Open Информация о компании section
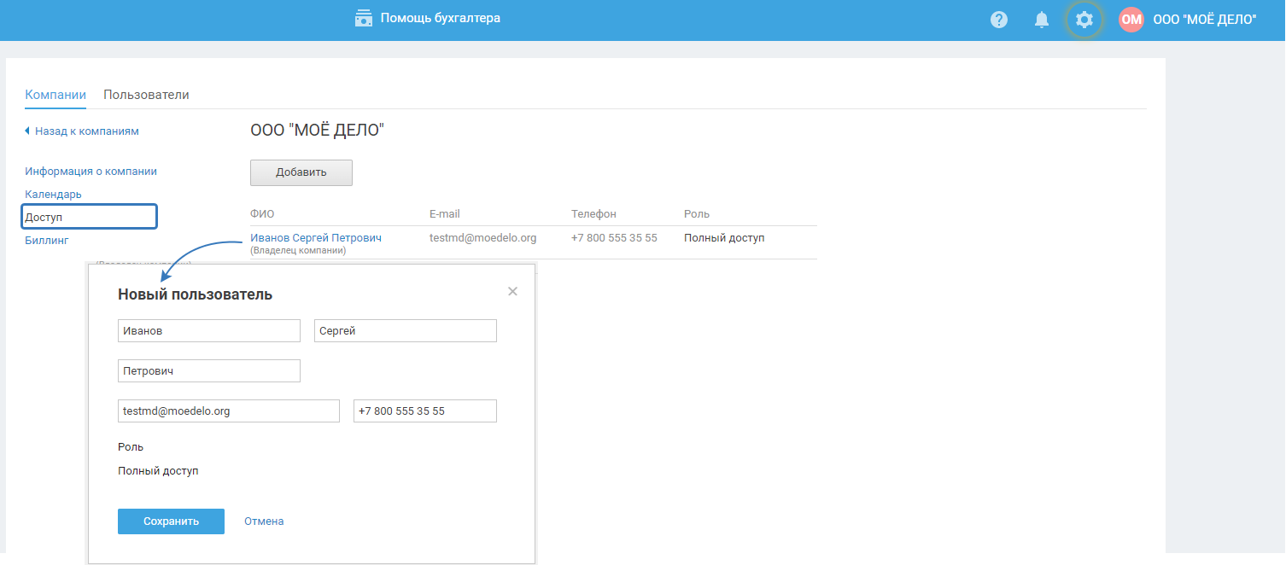 click(91, 172)
